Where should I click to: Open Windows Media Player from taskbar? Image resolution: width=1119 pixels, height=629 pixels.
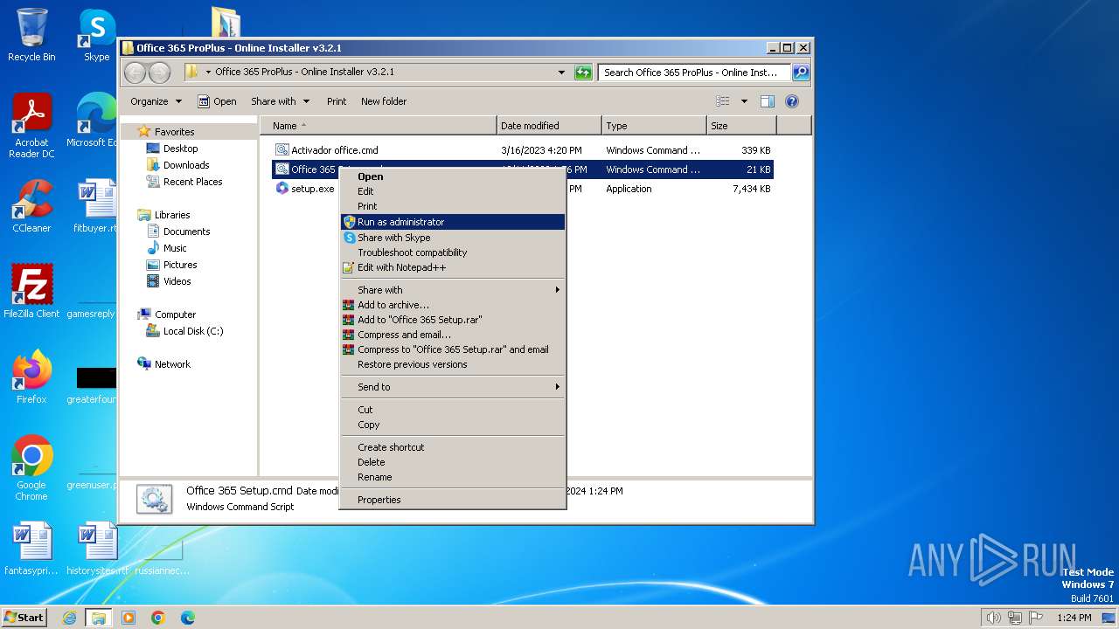tap(129, 618)
